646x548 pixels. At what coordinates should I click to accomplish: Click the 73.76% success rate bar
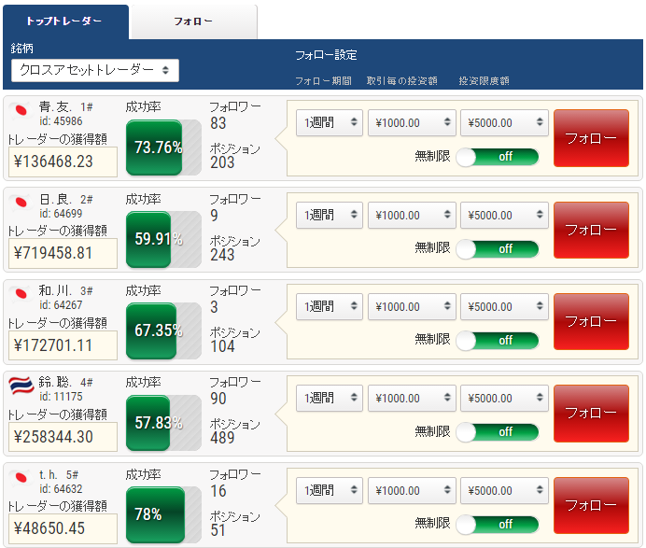[163, 148]
